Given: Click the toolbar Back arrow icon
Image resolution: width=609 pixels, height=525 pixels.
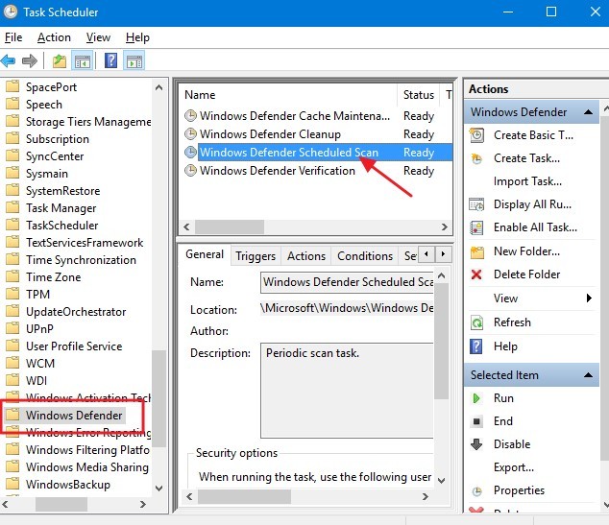Looking at the screenshot, I should click(9, 61).
